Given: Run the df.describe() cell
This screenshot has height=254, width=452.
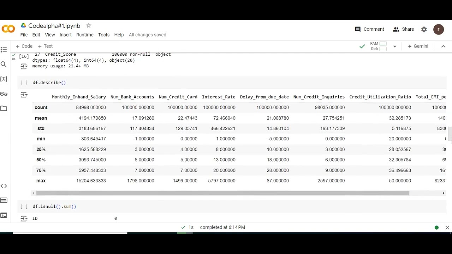Looking at the screenshot, I should (x=24, y=83).
